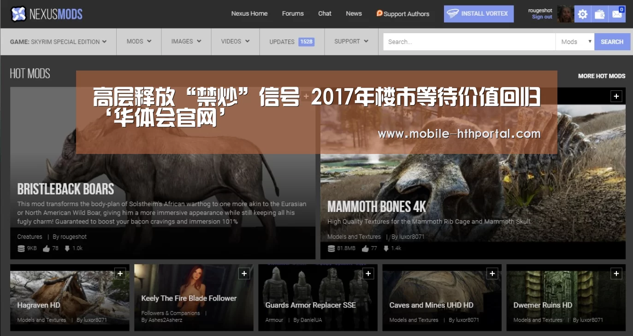Click the plus icon on Guards Armor Replacer
633x336 pixels.
[x=368, y=274]
